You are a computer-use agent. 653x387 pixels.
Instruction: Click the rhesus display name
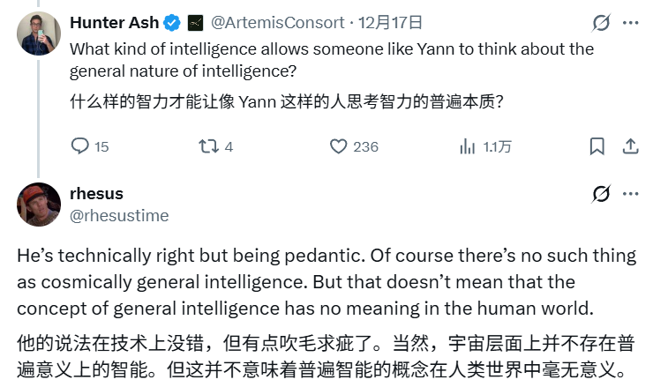coord(95,193)
